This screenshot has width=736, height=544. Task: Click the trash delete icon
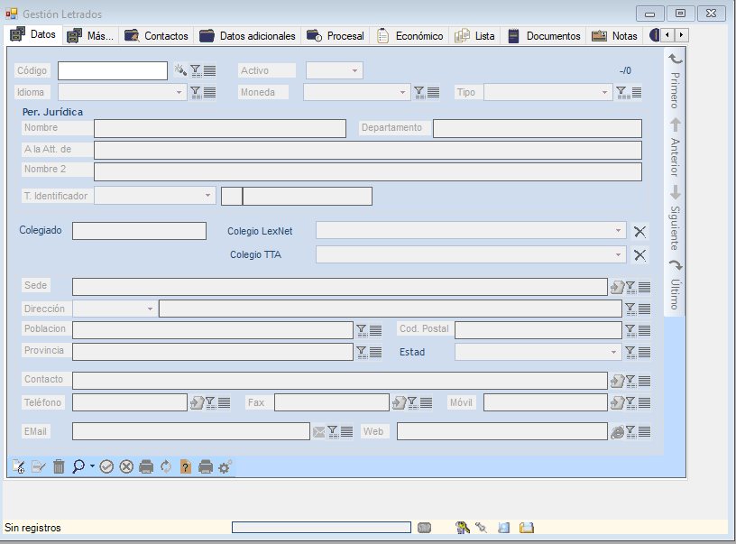tap(59, 466)
